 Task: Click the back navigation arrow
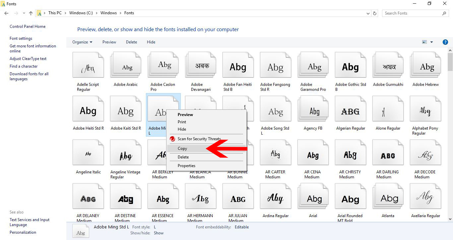pos(6,13)
